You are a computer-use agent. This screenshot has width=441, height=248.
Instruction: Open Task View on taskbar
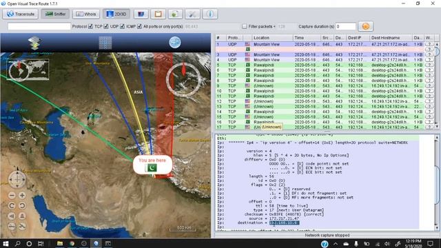pyautogui.click(x=41, y=243)
